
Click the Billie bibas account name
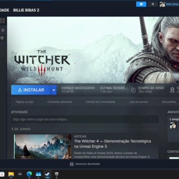click(172, 4)
